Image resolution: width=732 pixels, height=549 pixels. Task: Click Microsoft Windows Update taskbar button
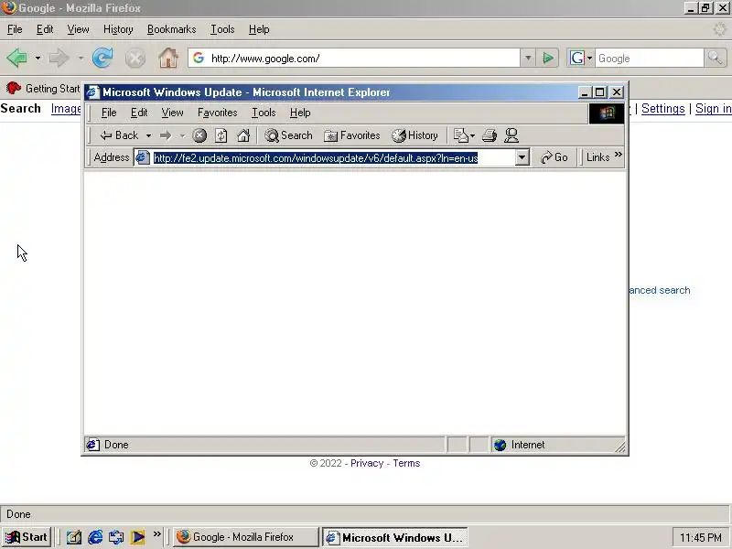(x=395, y=537)
